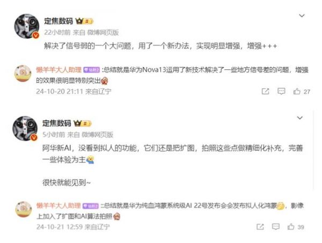Screen dimensions: 322x243
Task: Open 懒羊羊大人助理 username in second comment
Action: (58, 205)
